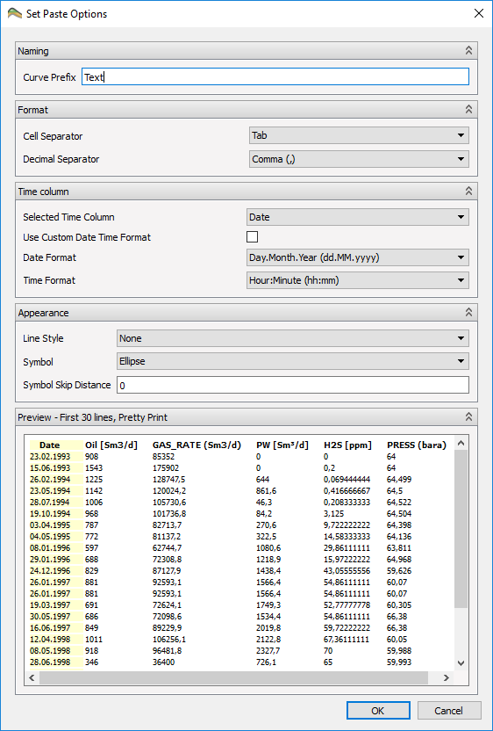Open the Cell Separator dropdown

359,135
